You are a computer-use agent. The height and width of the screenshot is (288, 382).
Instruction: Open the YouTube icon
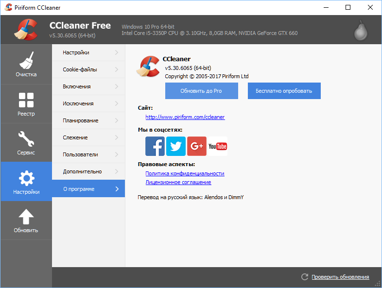(218, 146)
